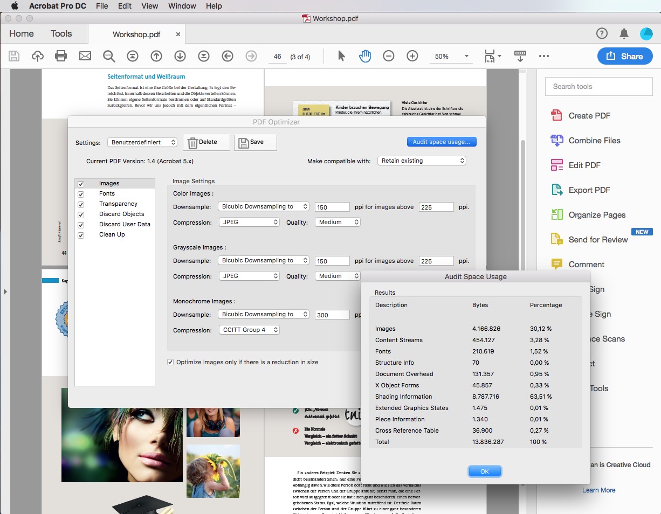Go to first page icon
The width and height of the screenshot is (661, 514).
pyautogui.click(x=133, y=56)
